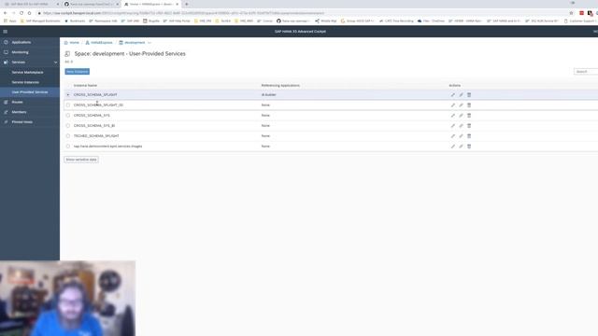Edit CROSS_SCHEMA_SFLIGHT with first pencil icon
Viewport: 598px width, 336px height.
pyautogui.click(x=452, y=95)
